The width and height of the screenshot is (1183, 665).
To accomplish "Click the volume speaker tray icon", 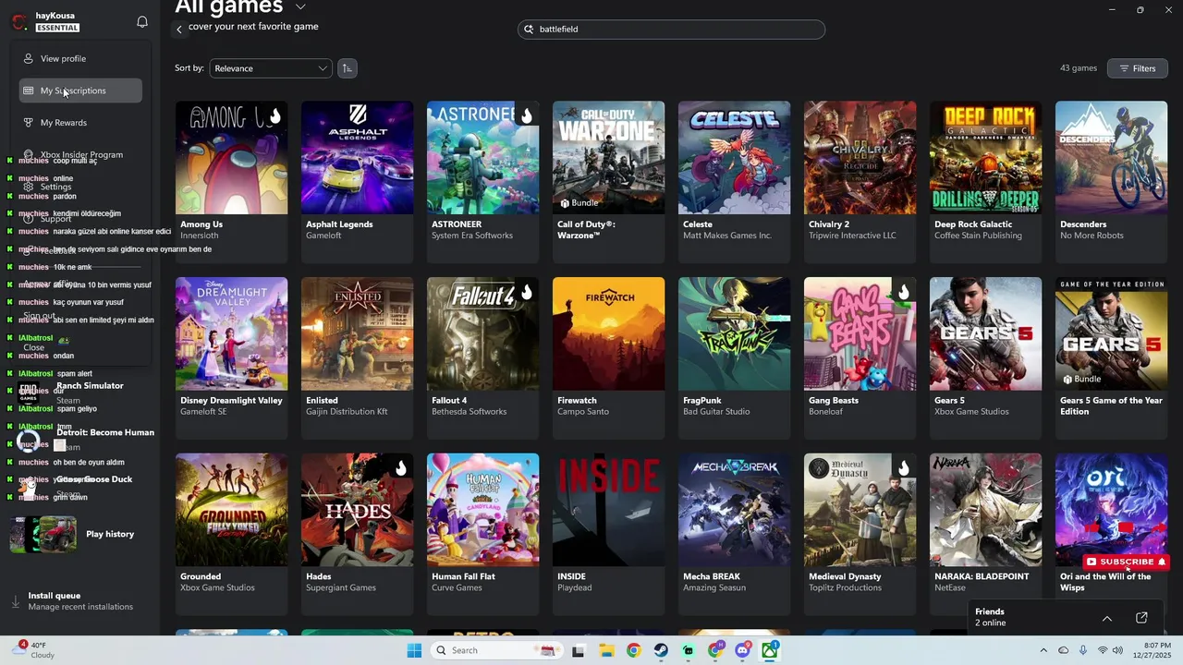I will point(1117,650).
